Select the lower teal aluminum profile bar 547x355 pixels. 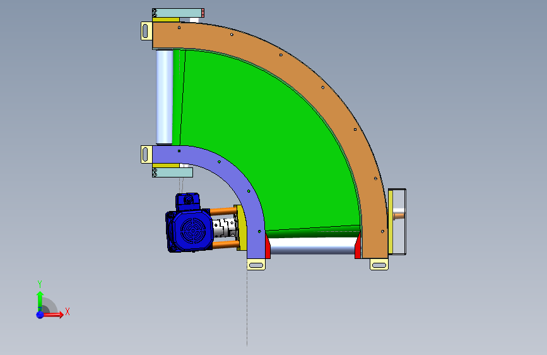[x=172, y=172]
